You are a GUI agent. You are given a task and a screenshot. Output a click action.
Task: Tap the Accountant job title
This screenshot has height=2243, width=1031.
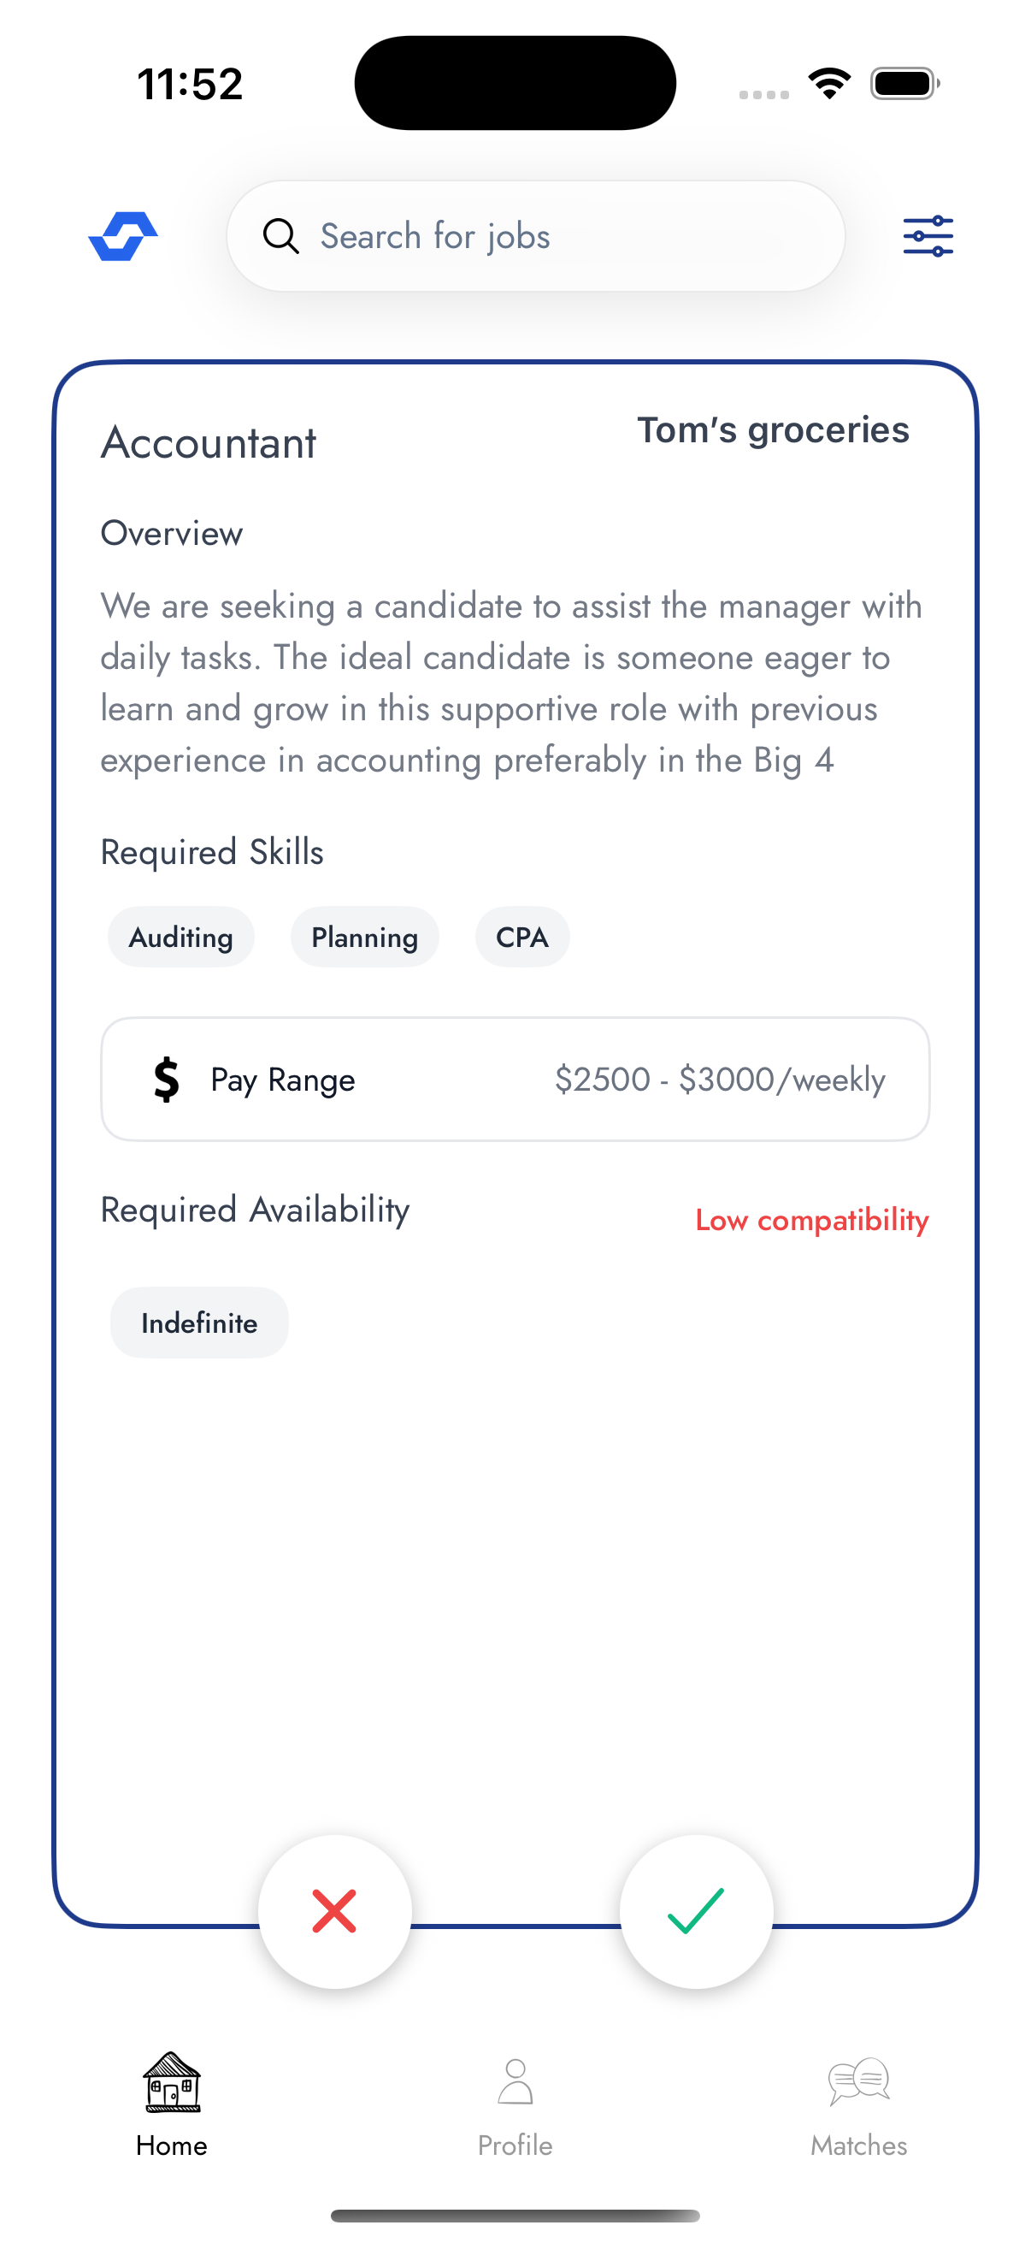click(209, 443)
